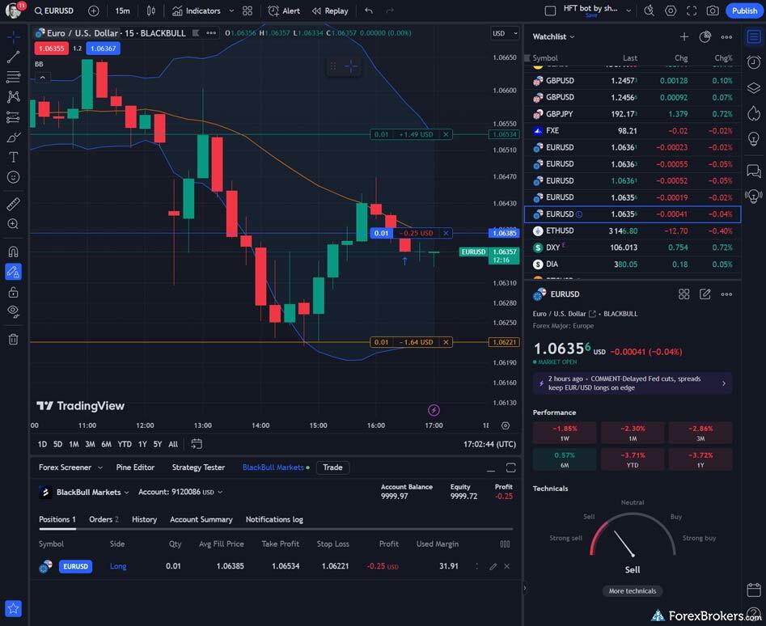Open the chats panel in right sidebar
This screenshot has height=626, width=766.
coord(754,171)
